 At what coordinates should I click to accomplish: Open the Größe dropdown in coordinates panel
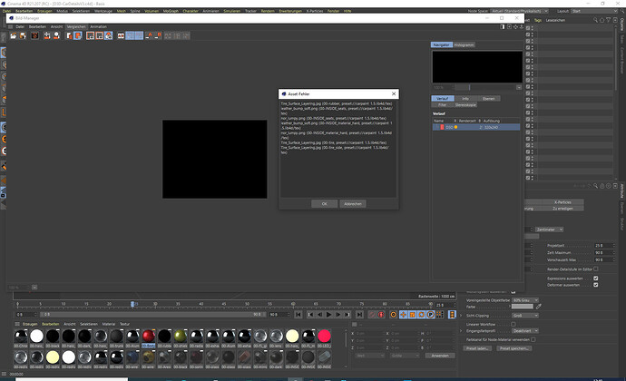(404, 356)
